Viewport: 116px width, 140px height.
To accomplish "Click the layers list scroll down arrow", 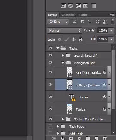I will 113,133.
